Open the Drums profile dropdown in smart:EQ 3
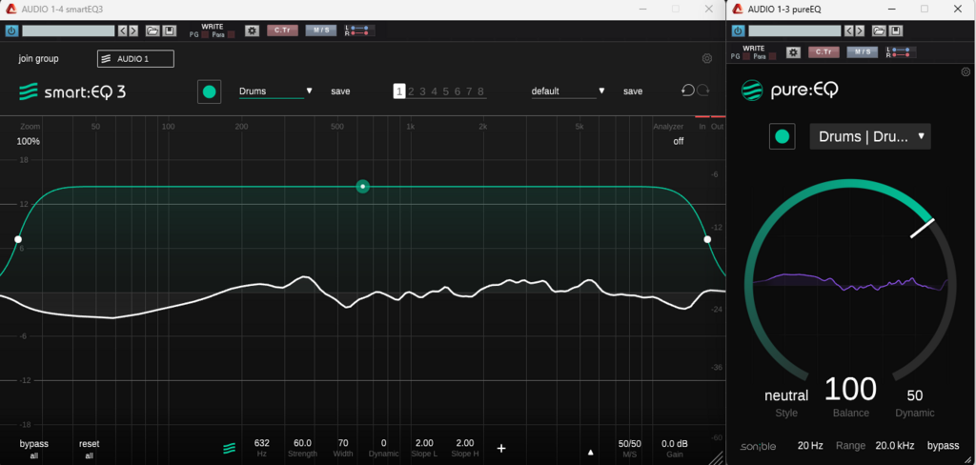The height and width of the screenshot is (465, 976). [x=275, y=91]
